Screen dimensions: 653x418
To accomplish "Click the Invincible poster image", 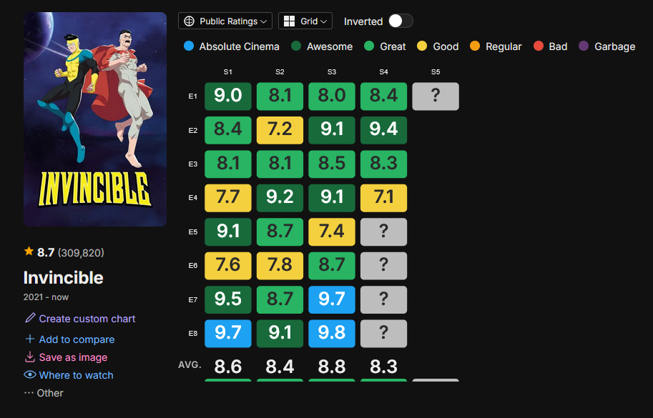I will pos(94,119).
